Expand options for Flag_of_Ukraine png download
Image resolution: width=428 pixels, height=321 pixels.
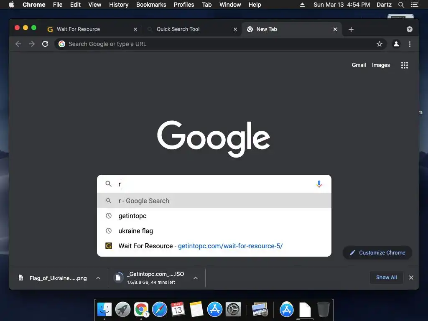(98, 278)
